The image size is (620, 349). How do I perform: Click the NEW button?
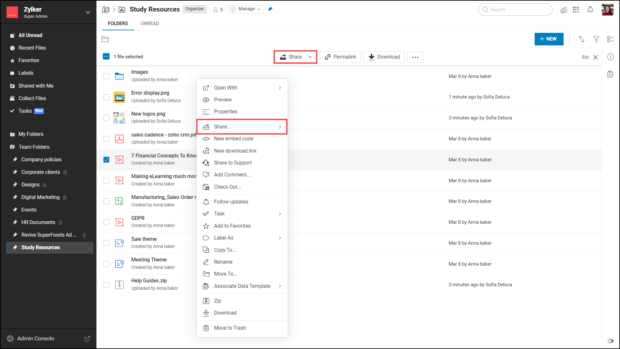[x=548, y=39]
